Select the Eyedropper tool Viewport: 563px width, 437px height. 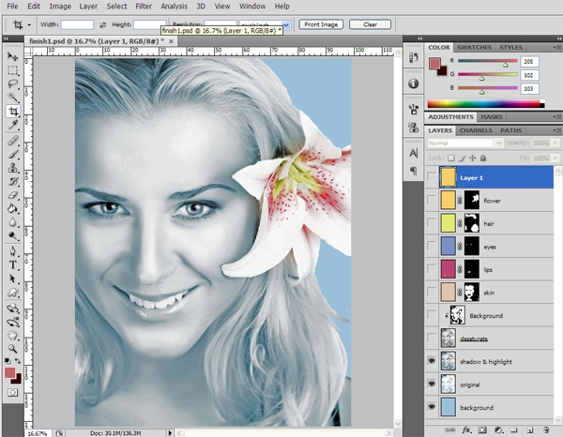click(12, 125)
